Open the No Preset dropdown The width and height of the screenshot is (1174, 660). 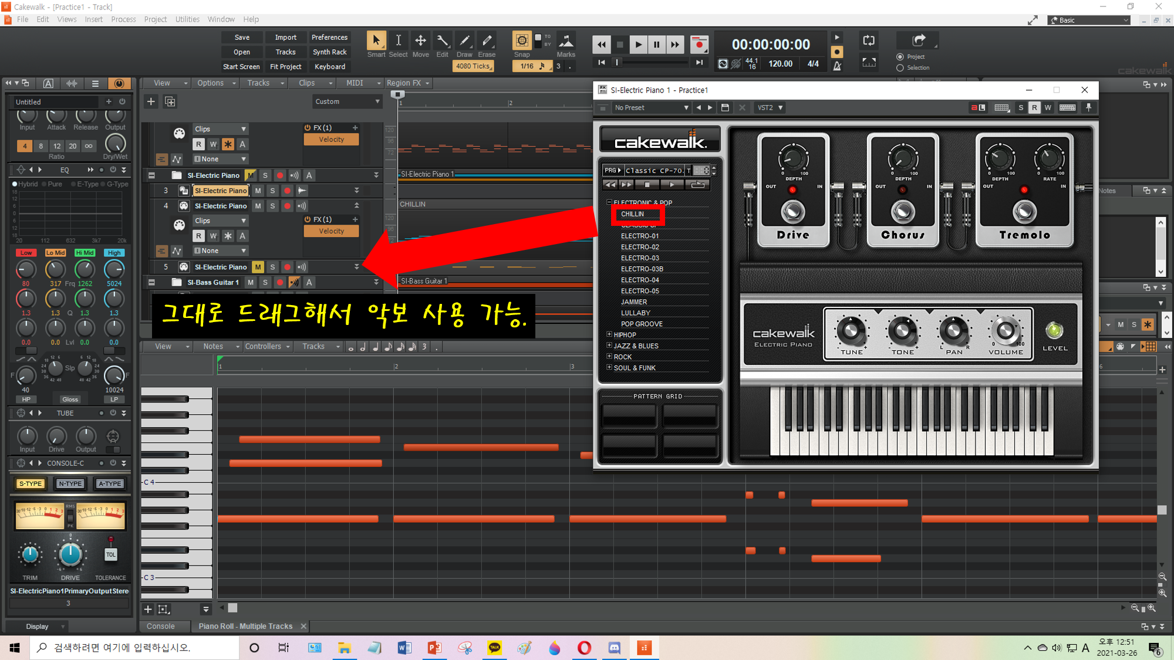[x=651, y=107]
